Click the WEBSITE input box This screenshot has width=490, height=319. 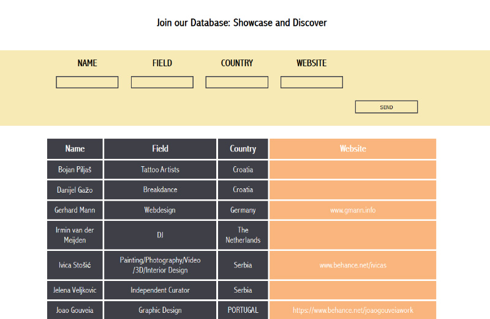tap(312, 82)
